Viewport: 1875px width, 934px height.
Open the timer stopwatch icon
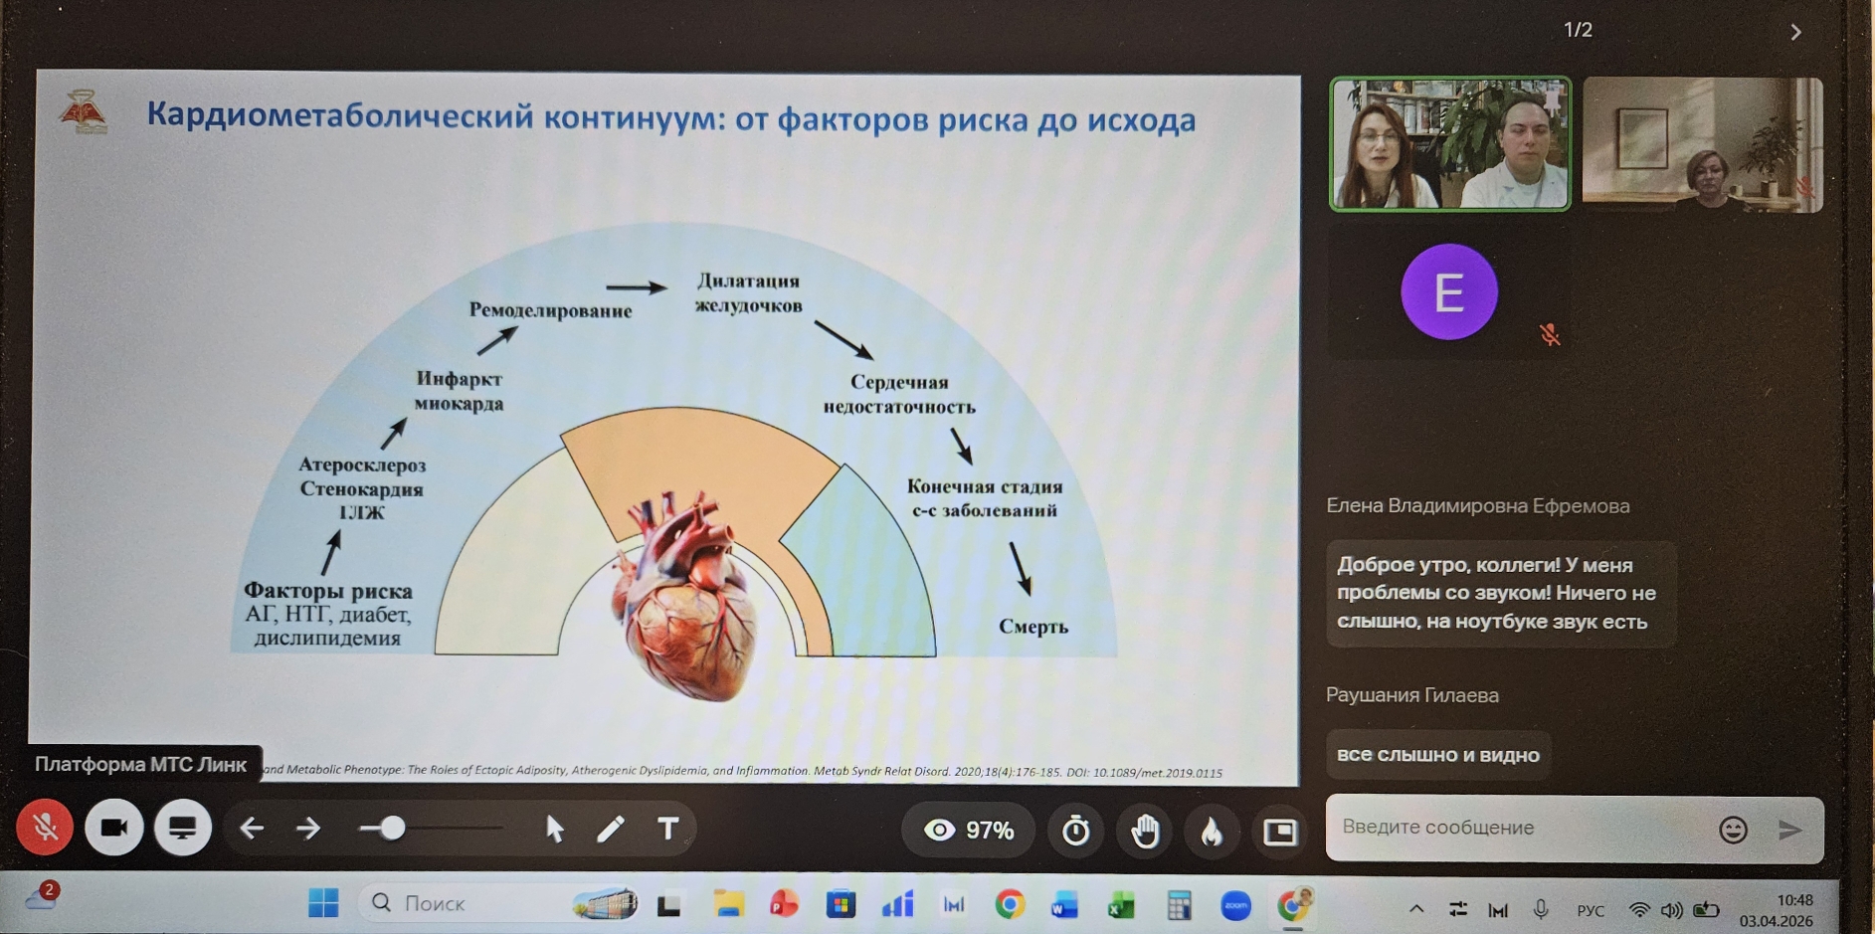(x=1075, y=831)
